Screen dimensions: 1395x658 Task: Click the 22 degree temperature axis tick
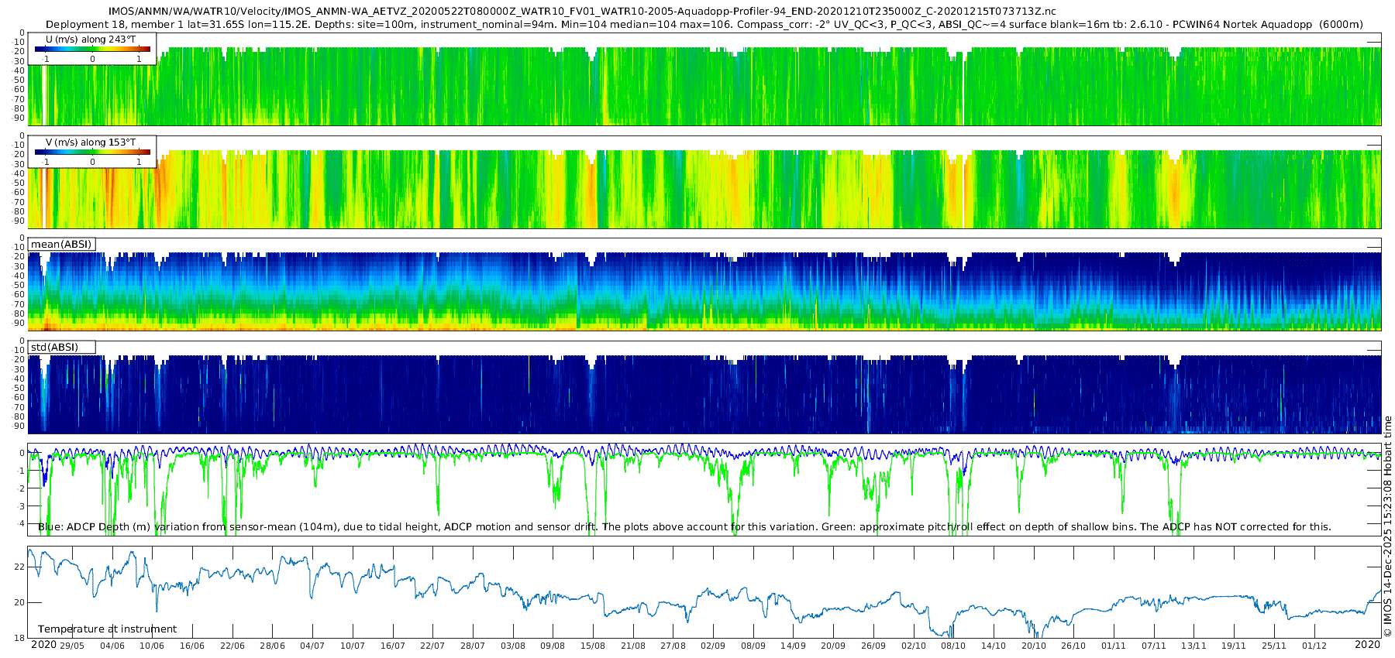pos(19,567)
